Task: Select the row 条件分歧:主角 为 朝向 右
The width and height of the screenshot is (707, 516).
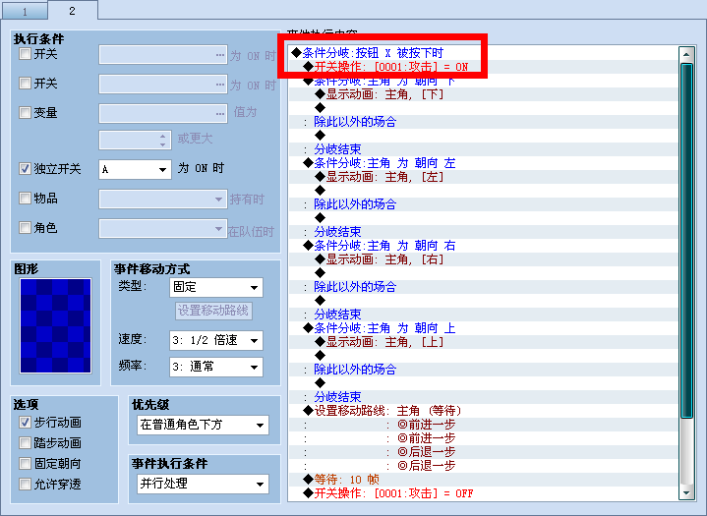Action: (x=483, y=245)
